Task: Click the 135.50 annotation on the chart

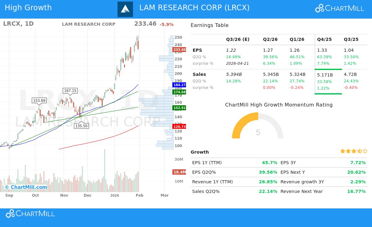Action: 82,126
